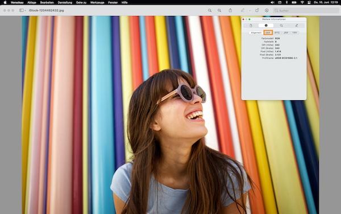This screenshot has width=341, height=214.
Task: Click the Farbmodell RGB value
Action: 277,38
